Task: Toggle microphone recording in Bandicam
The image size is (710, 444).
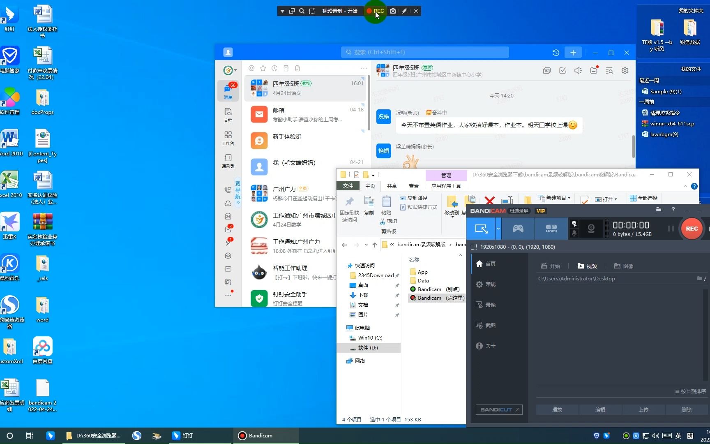Action: [574, 234]
